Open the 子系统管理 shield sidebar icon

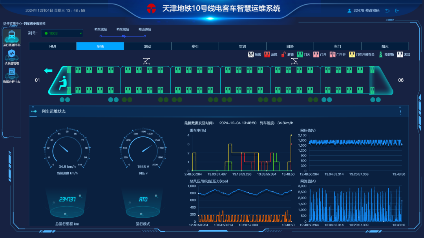12,55
